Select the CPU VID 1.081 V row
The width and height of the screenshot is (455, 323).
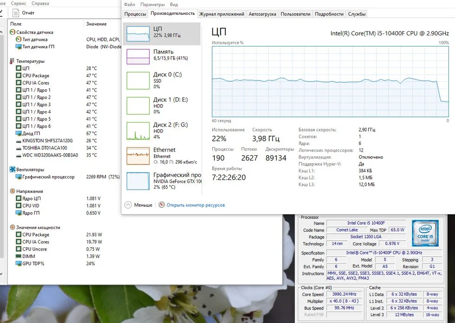point(58,205)
